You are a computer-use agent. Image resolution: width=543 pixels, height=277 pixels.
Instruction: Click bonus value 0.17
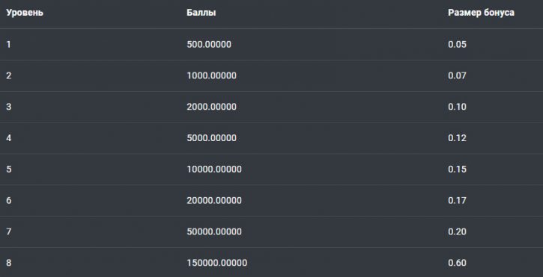tap(457, 201)
